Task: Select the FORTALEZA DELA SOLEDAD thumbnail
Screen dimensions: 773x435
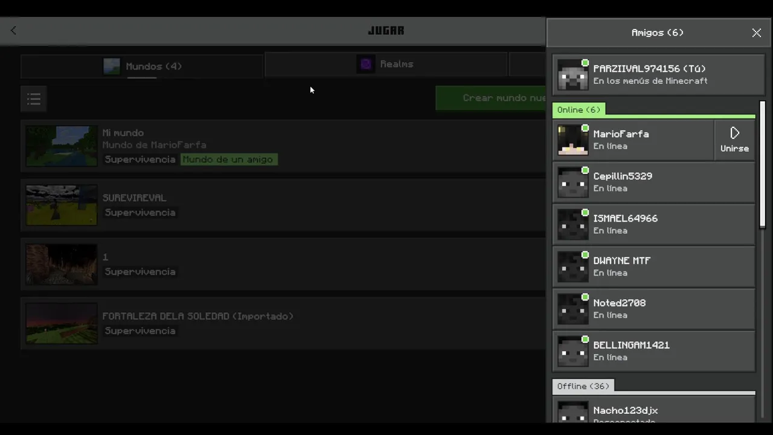Action: (61, 323)
